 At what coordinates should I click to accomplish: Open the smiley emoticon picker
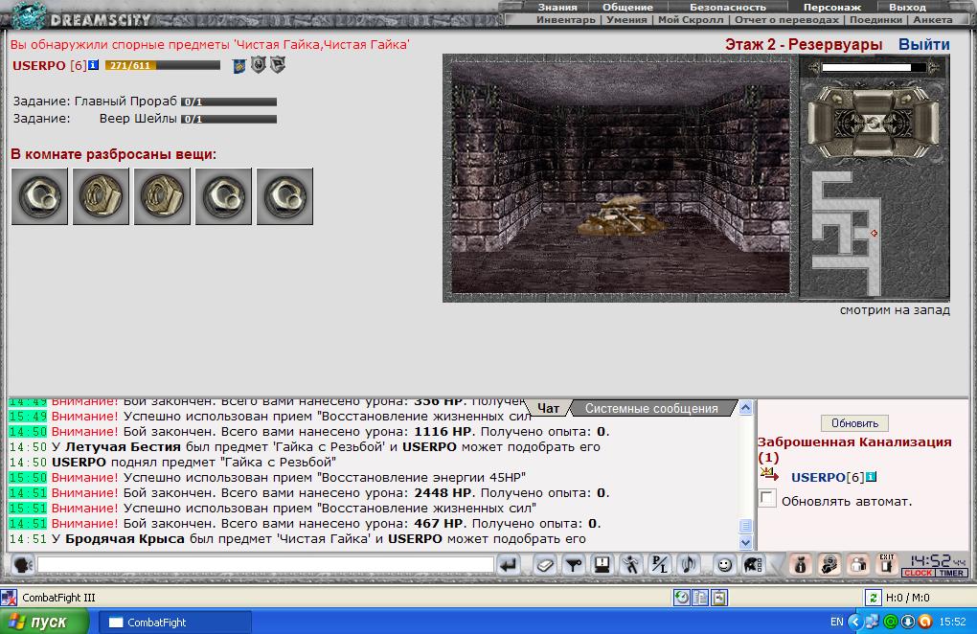tap(724, 565)
